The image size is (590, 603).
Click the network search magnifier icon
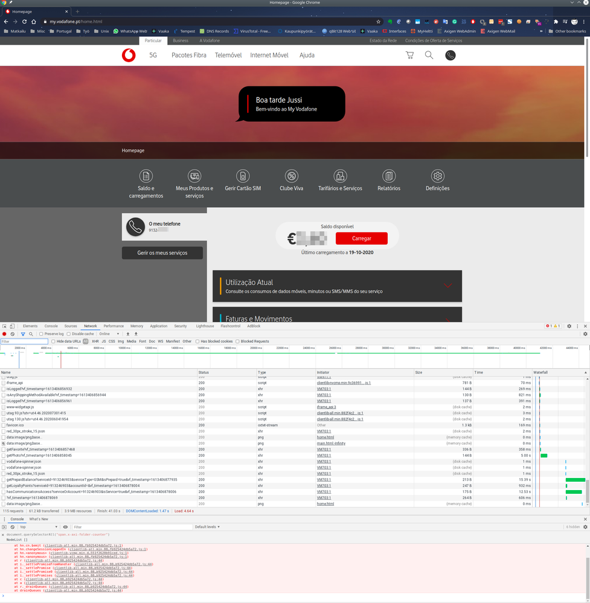(x=31, y=333)
